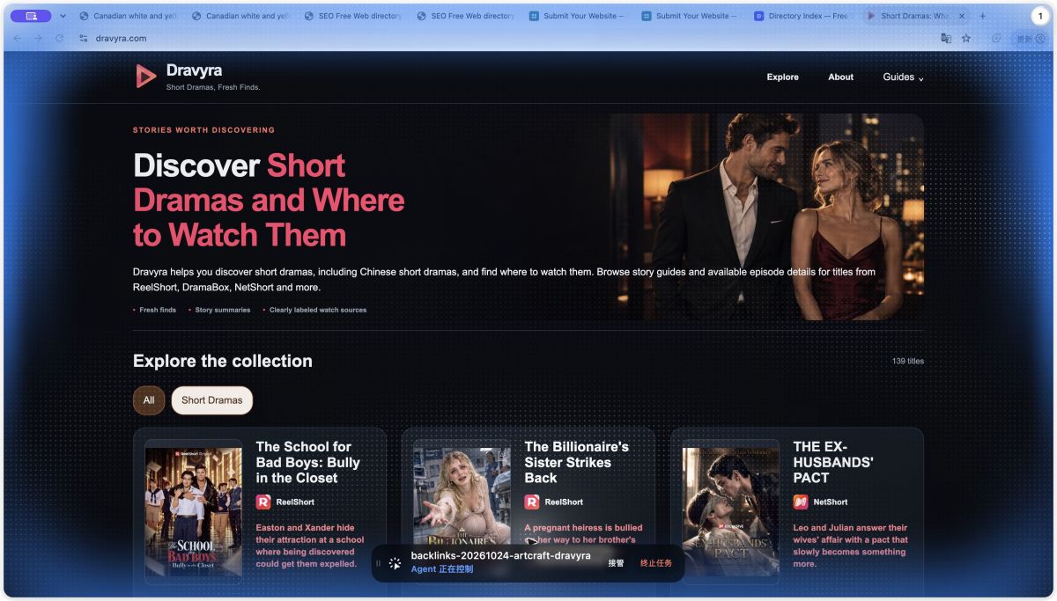
Task: Click the tab counter badge showing 1
Action: (1040, 16)
